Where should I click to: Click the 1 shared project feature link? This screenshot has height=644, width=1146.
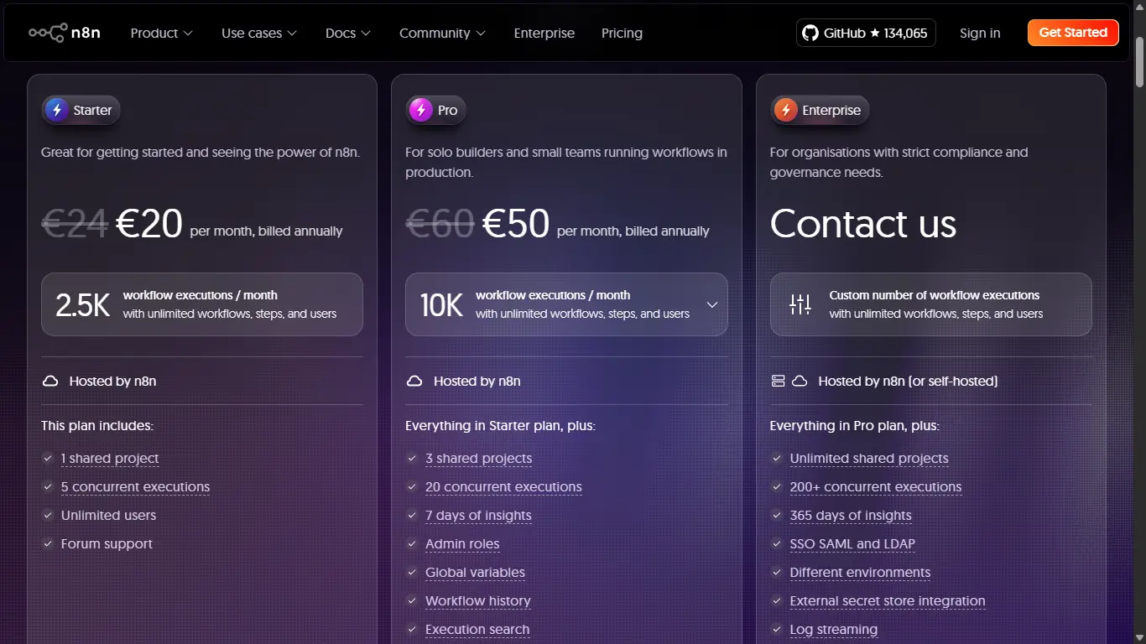point(110,459)
